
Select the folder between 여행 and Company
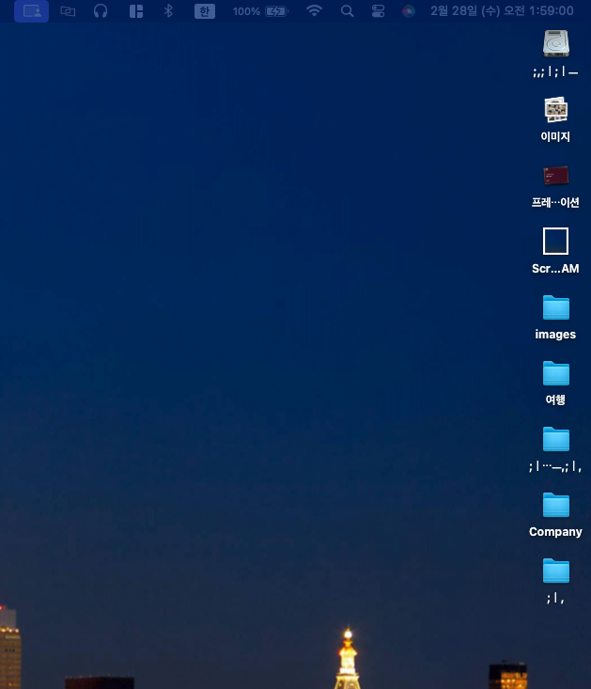pyautogui.click(x=555, y=439)
